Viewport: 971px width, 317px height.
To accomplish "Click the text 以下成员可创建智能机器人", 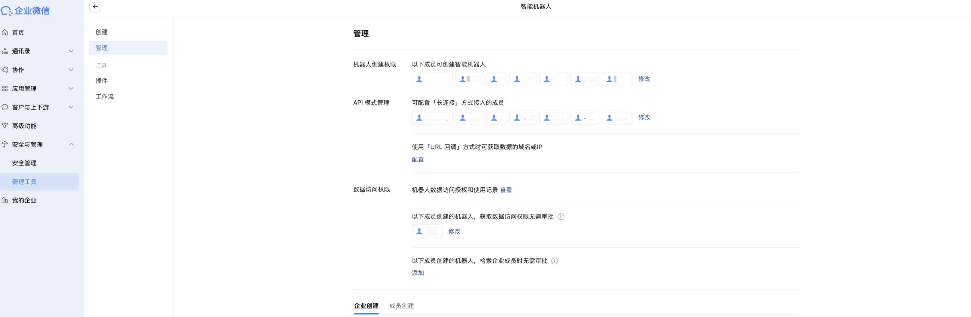I will 449,65.
